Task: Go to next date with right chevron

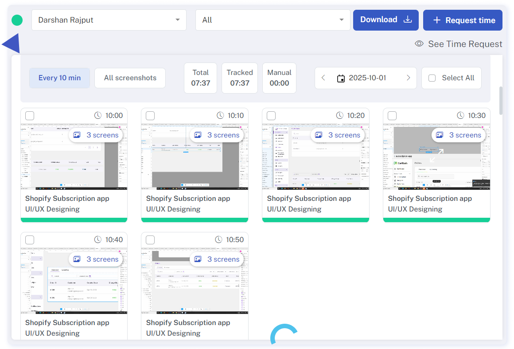Action: tap(408, 78)
